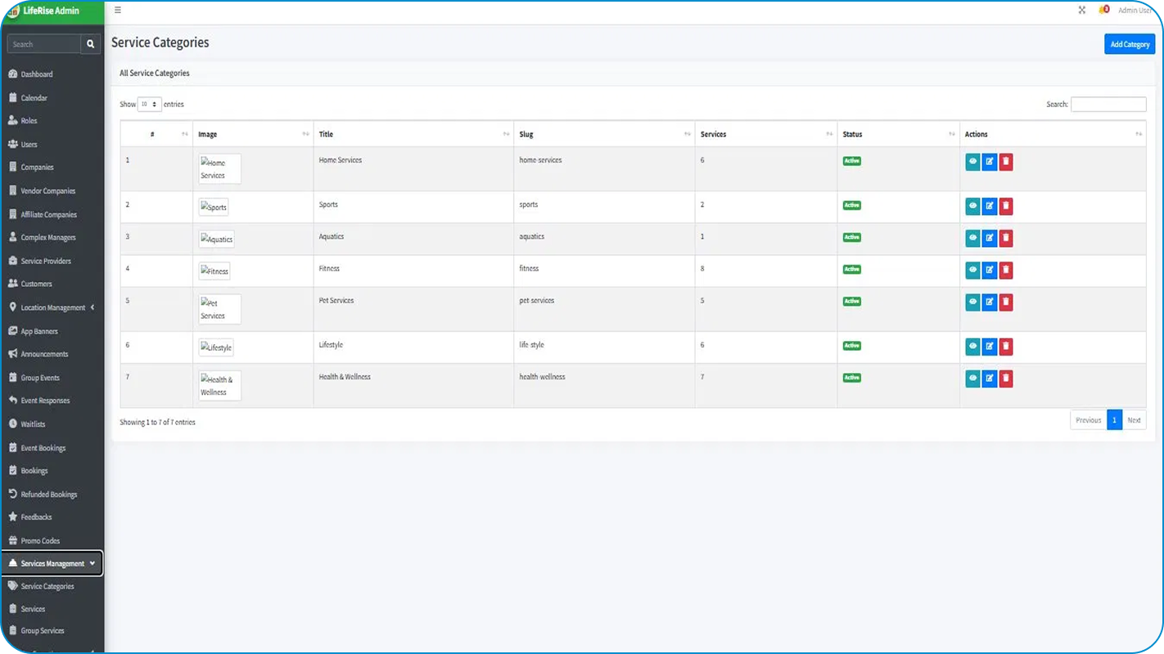Click the Home Services image thumbnail
The width and height of the screenshot is (1164, 654).
220,169
